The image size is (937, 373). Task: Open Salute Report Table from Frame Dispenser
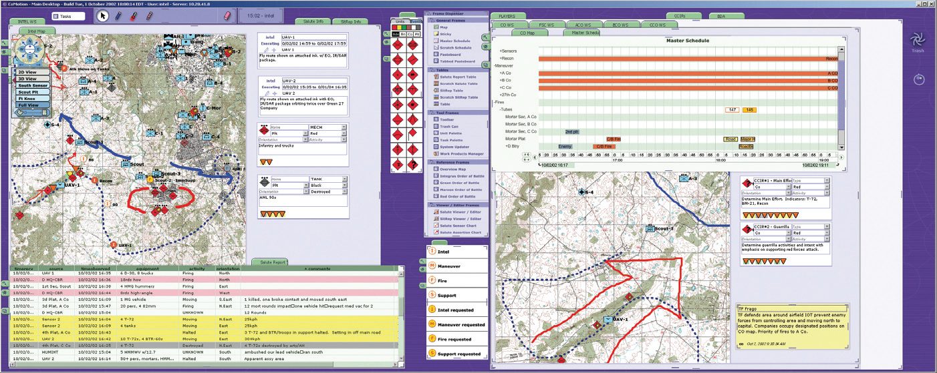click(458, 77)
